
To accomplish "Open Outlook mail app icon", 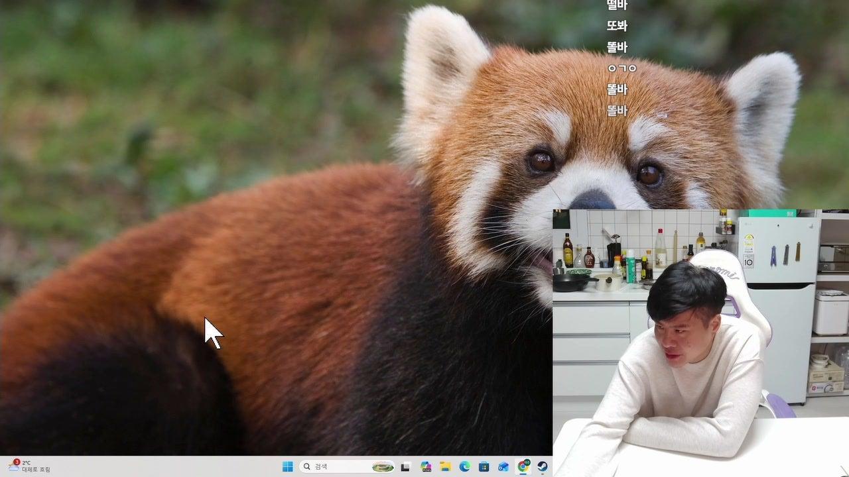I will pos(503,466).
